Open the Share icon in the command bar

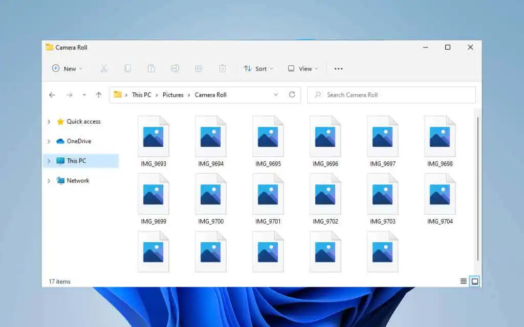pyautogui.click(x=199, y=68)
